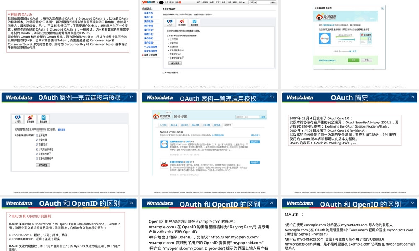419x251 pixels.
Task: Click the Watchdata logo on slide 21
Action: coord(160,203)
